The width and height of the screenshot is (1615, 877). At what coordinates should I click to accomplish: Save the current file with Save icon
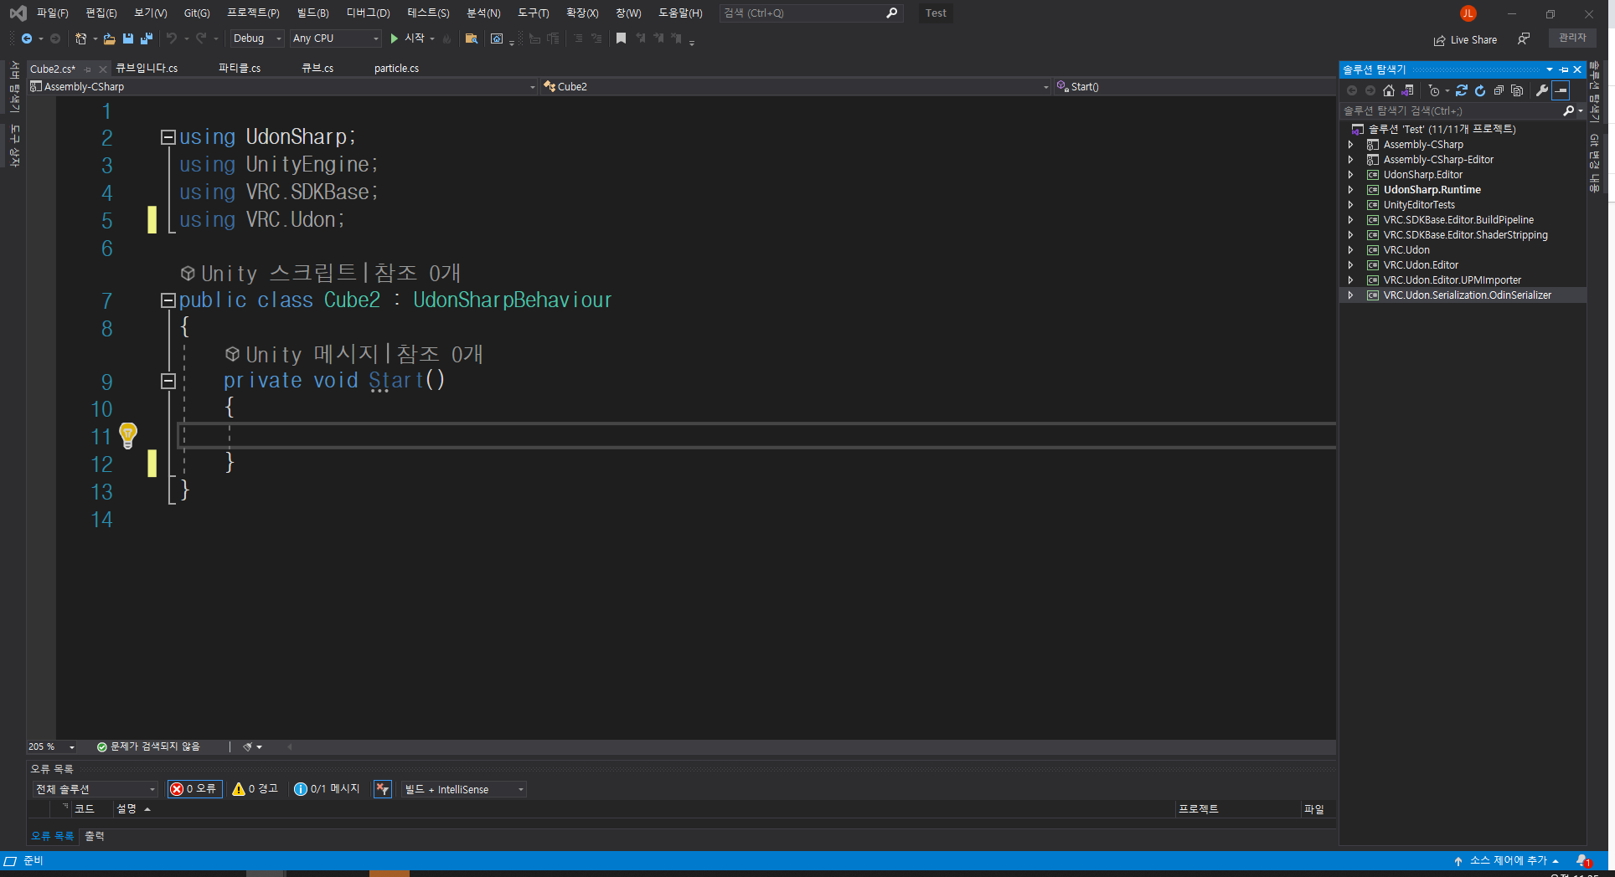[128, 38]
